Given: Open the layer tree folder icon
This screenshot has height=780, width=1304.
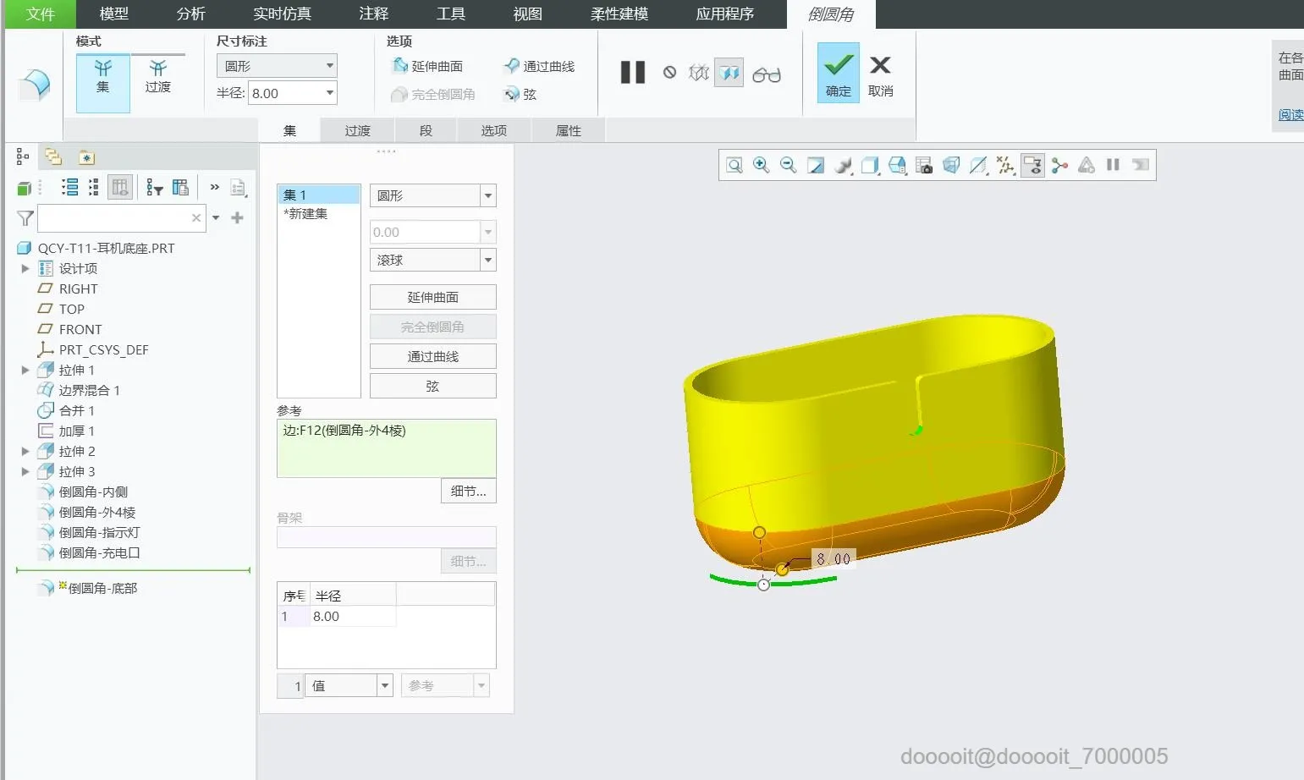Looking at the screenshot, I should point(53,157).
